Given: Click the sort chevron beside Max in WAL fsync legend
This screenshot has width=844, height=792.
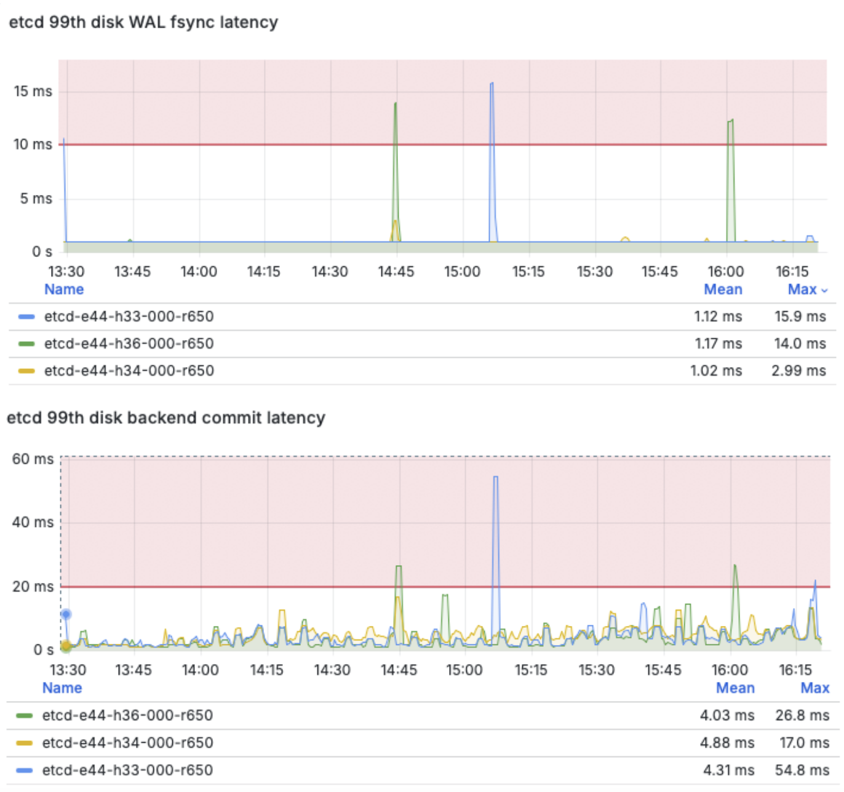Looking at the screenshot, I should click(x=824, y=290).
